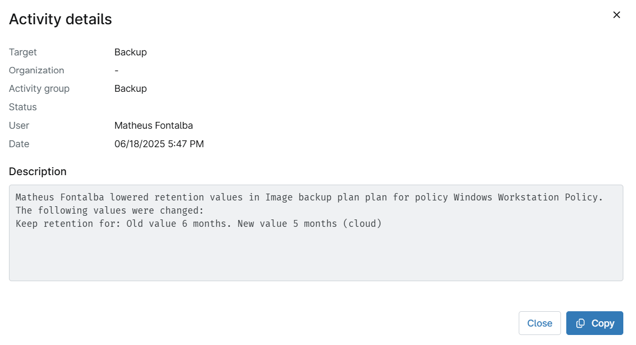Click the user name Matheus Fontalba
Screen dimensions: 636x345
(154, 126)
